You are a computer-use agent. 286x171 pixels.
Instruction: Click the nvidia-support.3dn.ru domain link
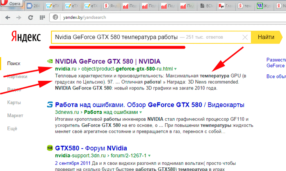click(x=80, y=155)
